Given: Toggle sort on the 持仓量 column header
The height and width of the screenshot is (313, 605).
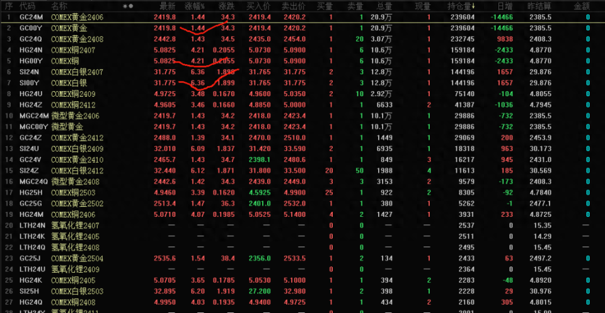Looking at the screenshot, I should [x=461, y=6].
